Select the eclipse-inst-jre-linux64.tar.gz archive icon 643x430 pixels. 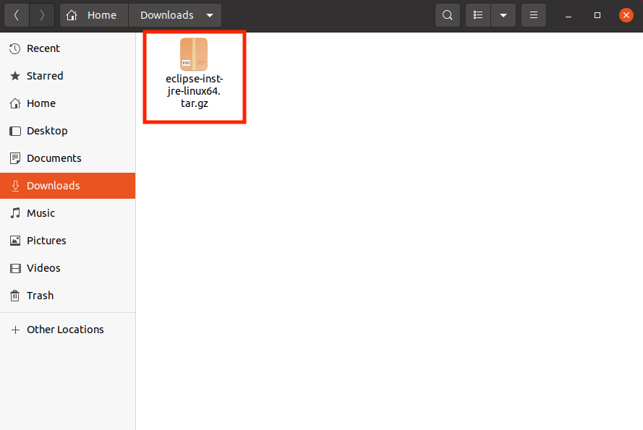pos(194,54)
